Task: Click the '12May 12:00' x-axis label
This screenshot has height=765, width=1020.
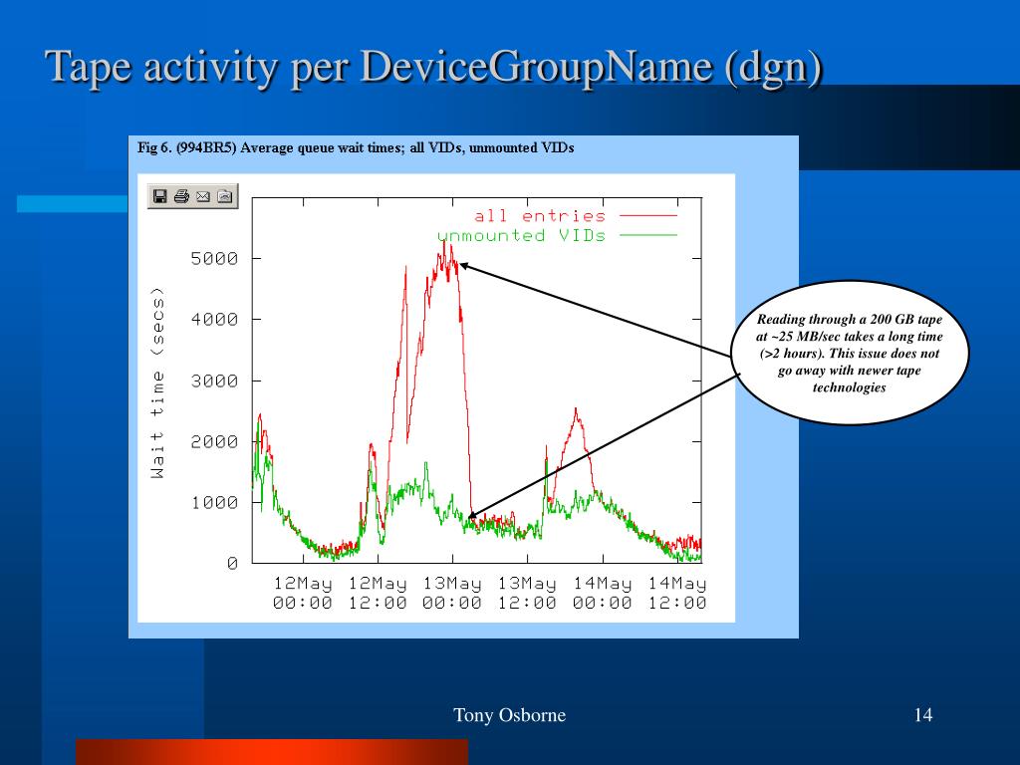Action: [x=378, y=594]
